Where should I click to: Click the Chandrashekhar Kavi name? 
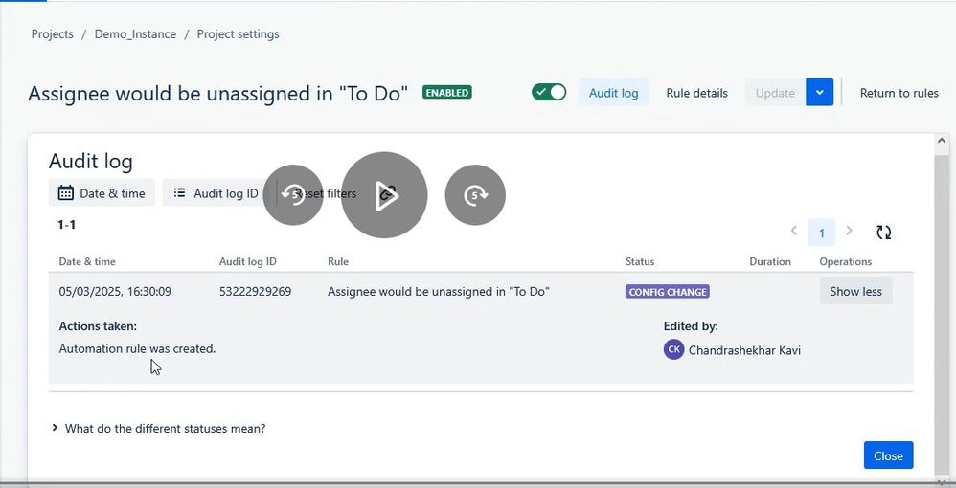(x=744, y=350)
